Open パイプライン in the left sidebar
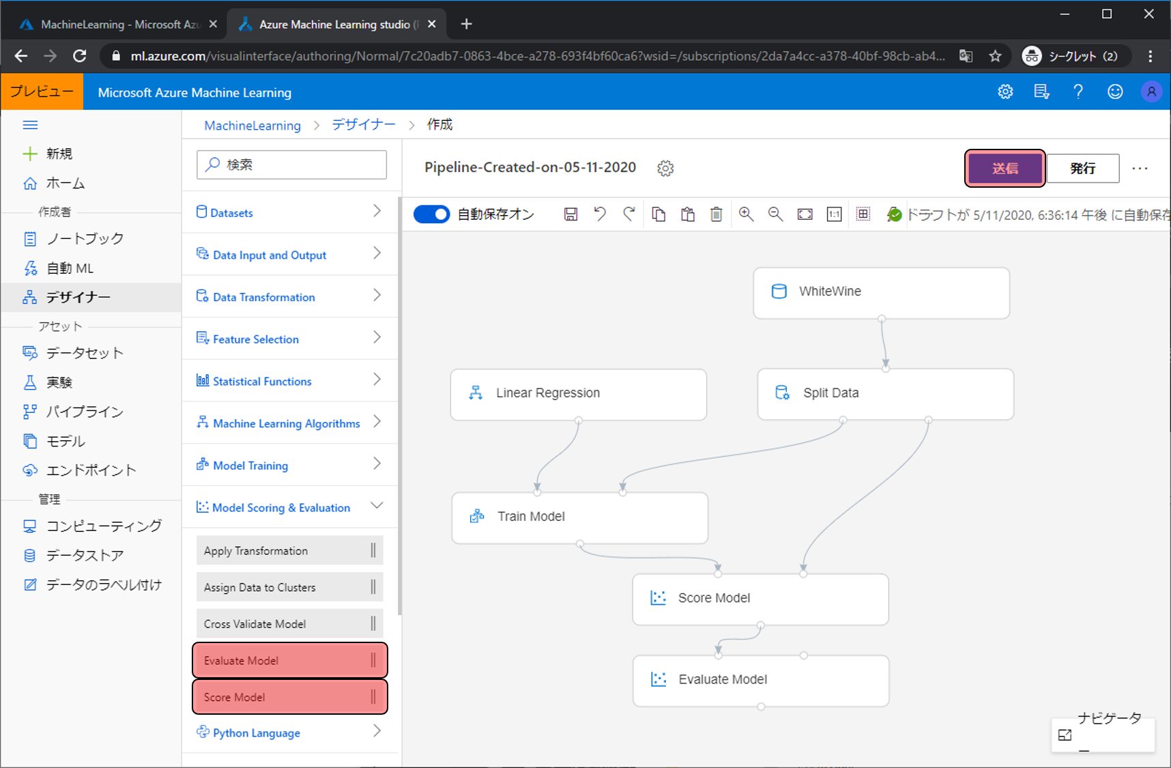1171x768 pixels. click(85, 412)
